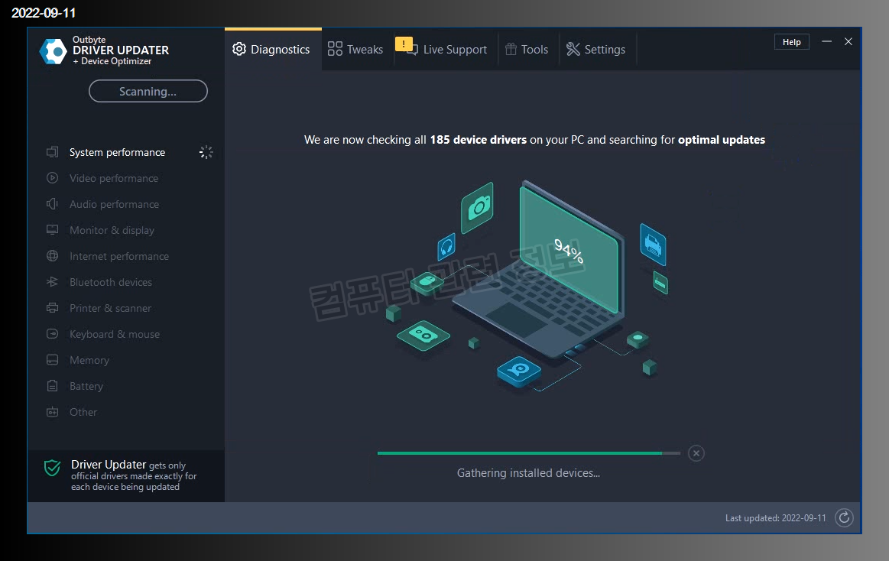Click the Tweaks grid icon
The height and width of the screenshot is (561, 889).
335,49
